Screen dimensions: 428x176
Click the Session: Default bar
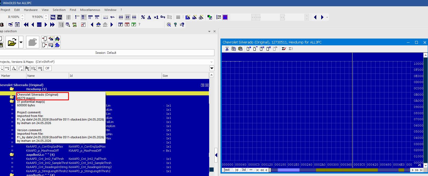[106, 53]
